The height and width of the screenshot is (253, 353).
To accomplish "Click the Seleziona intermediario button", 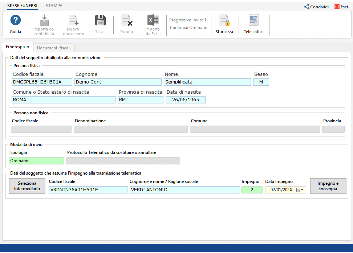I will click(27, 186).
